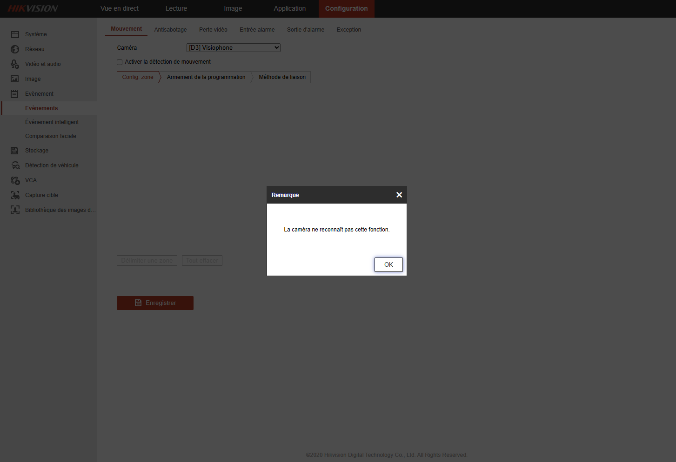Viewport: 676px width, 462px height.
Task: Select Comparaison faciale in the sidebar
Action: [50, 136]
